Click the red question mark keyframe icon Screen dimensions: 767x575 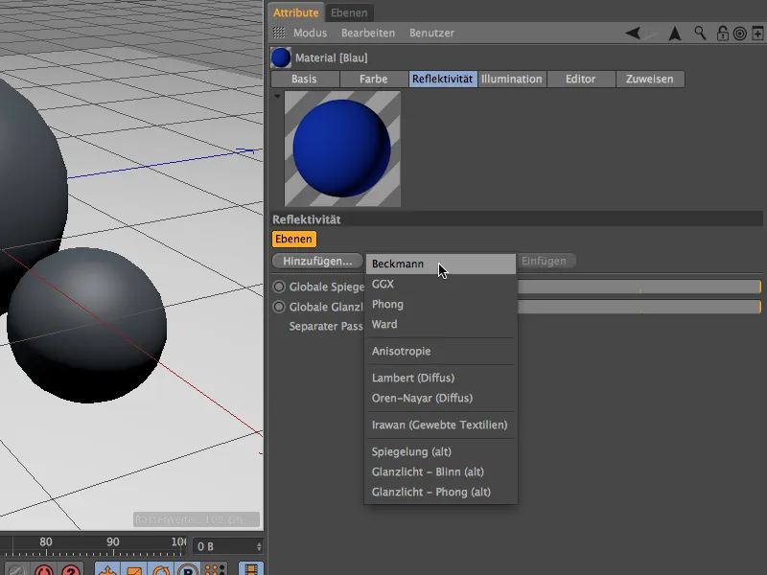[x=71, y=570]
